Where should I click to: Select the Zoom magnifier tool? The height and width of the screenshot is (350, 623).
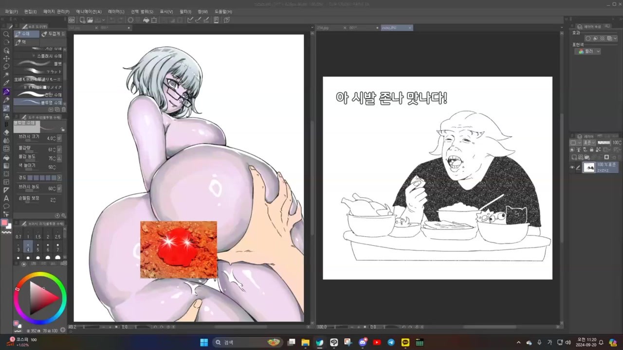[x=6, y=35]
